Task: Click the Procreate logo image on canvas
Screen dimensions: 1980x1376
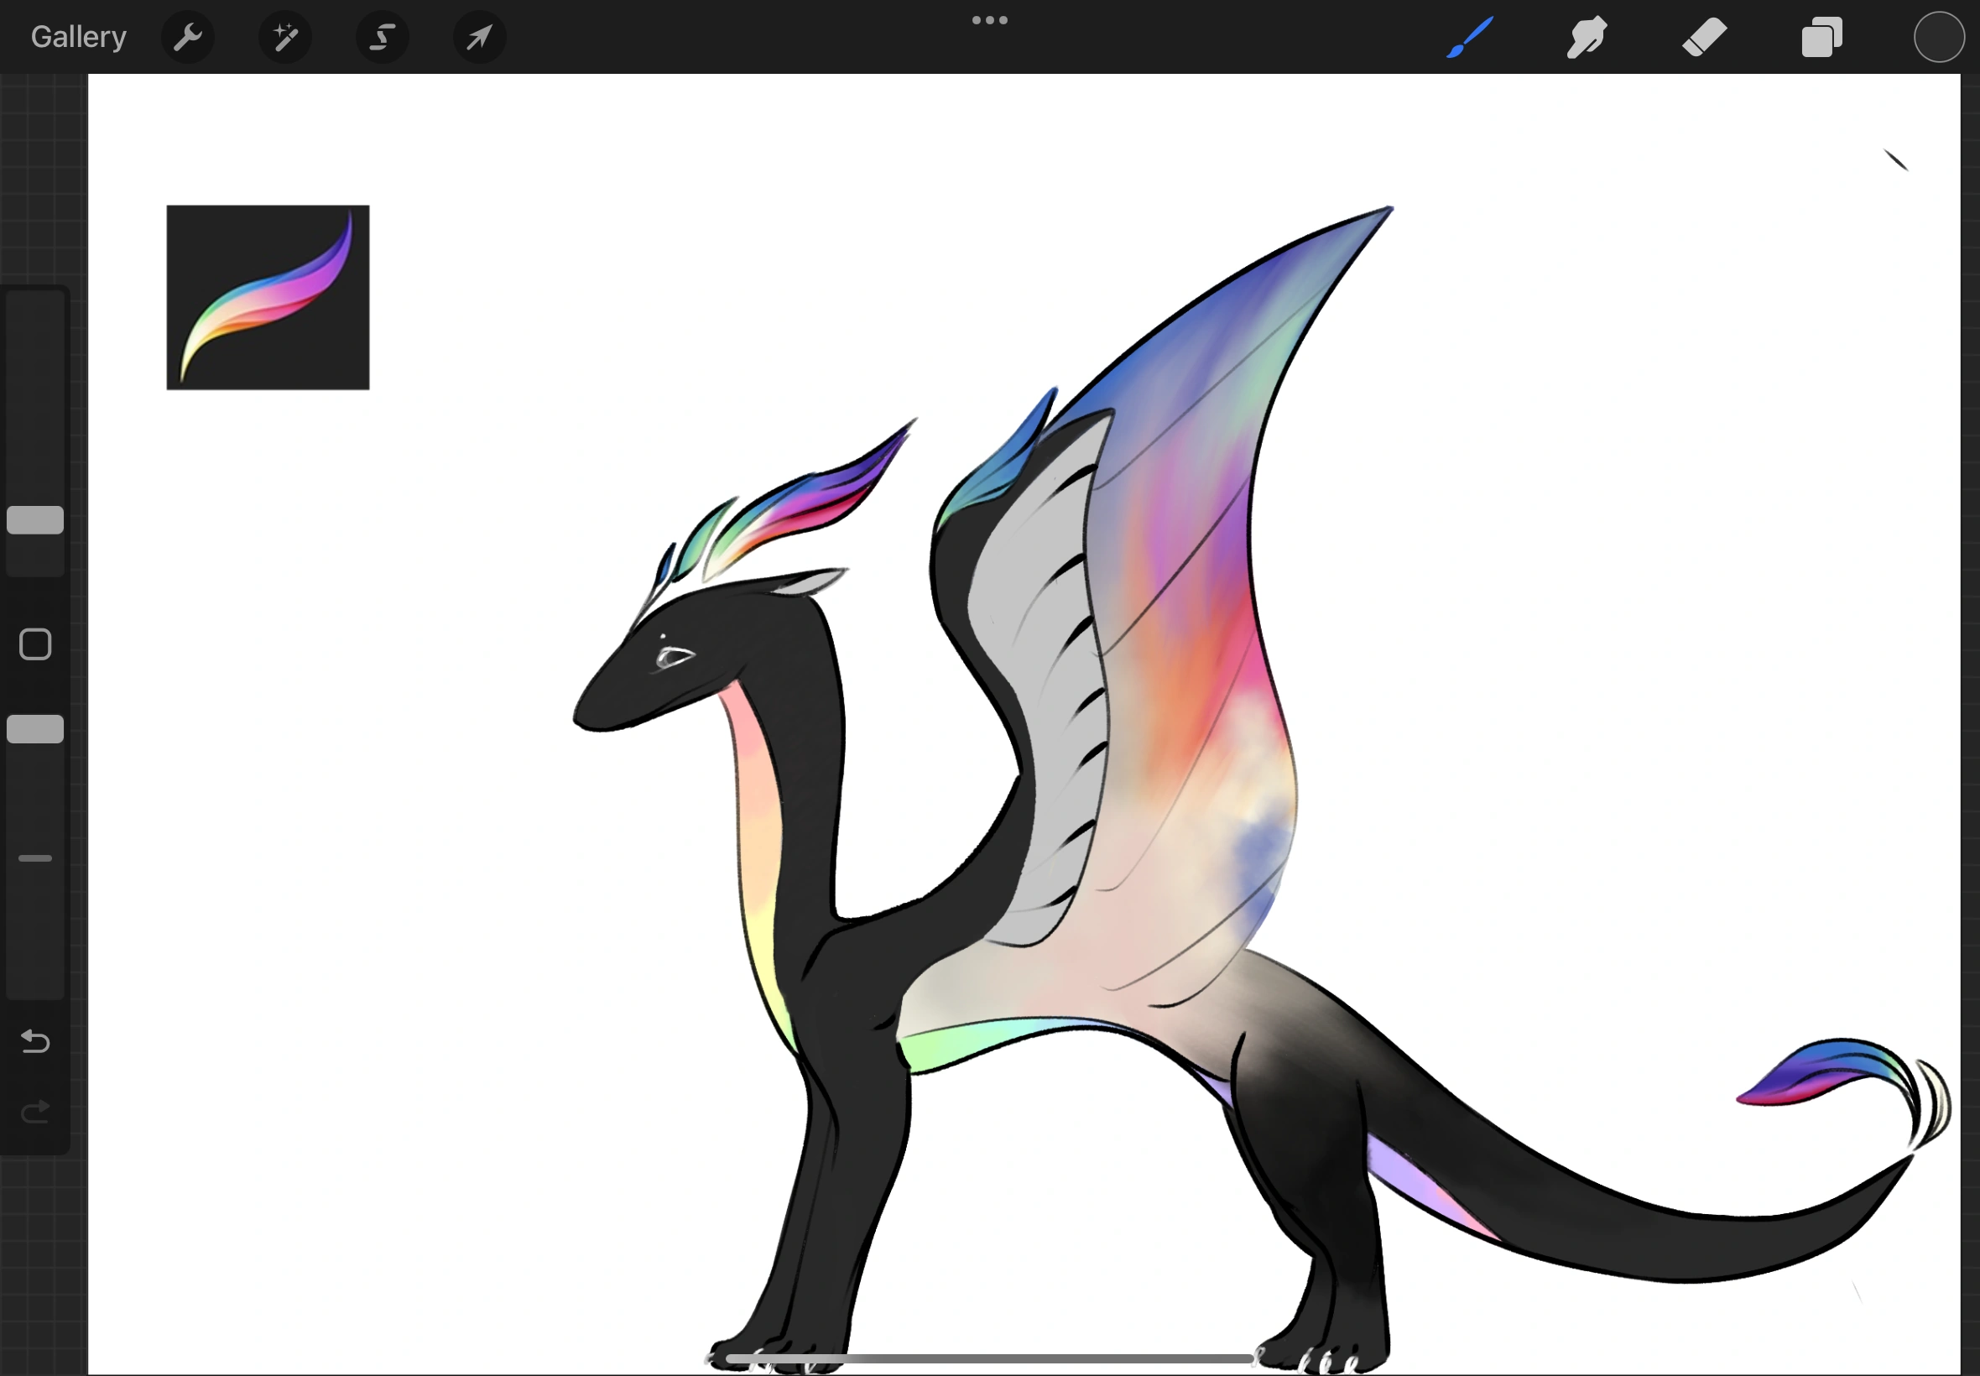Action: click(268, 298)
